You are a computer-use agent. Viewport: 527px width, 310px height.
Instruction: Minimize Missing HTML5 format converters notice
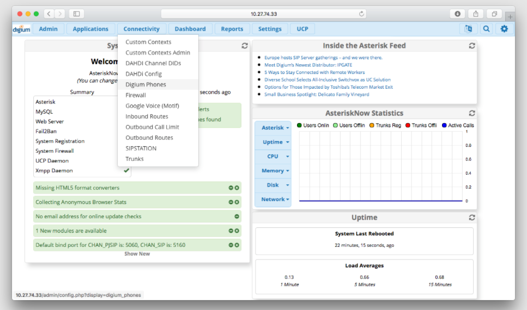231,188
